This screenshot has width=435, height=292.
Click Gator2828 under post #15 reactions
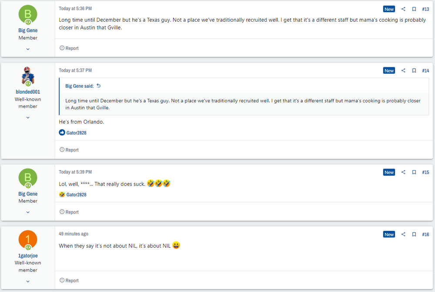click(x=76, y=195)
